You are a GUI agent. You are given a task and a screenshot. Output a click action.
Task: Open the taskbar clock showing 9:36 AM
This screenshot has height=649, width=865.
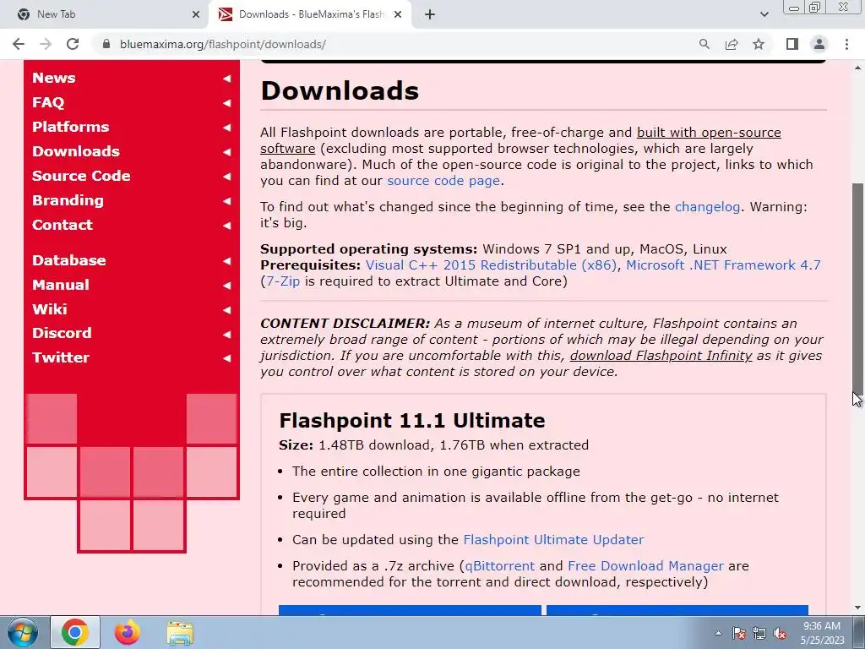pyautogui.click(x=822, y=633)
